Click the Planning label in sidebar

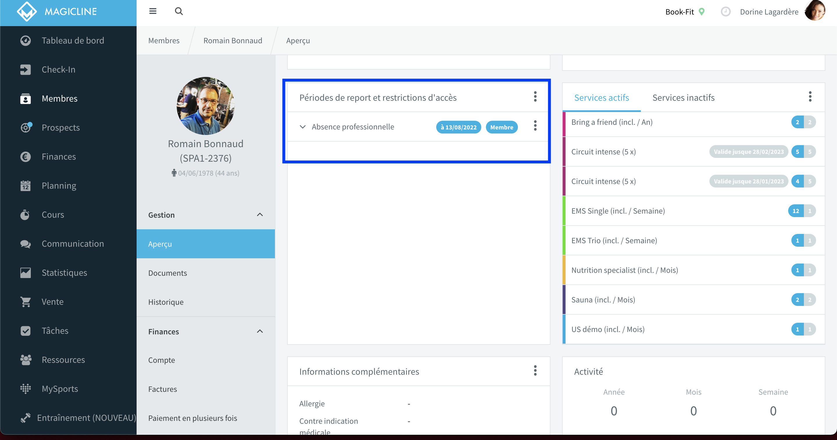coord(59,185)
